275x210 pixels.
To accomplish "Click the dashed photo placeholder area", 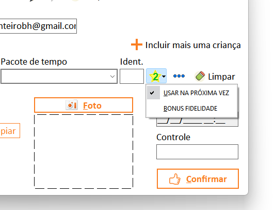I will point(84,152).
